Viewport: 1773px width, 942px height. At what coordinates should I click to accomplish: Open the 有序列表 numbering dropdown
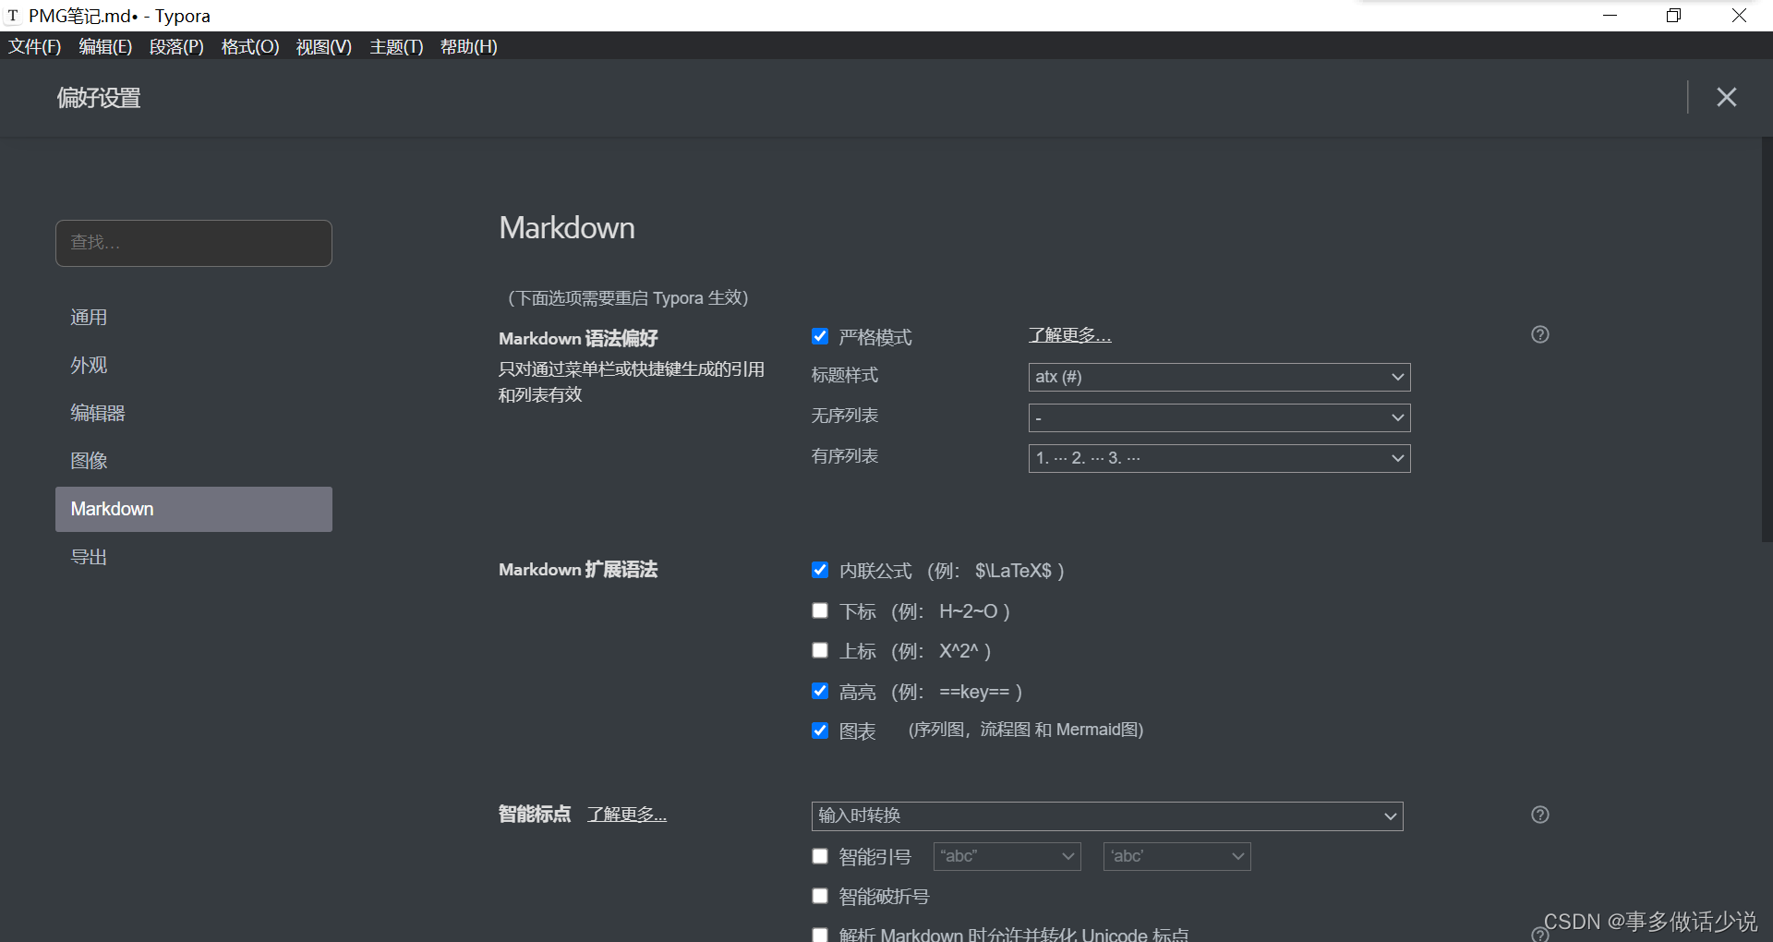click(x=1219, y=458)
